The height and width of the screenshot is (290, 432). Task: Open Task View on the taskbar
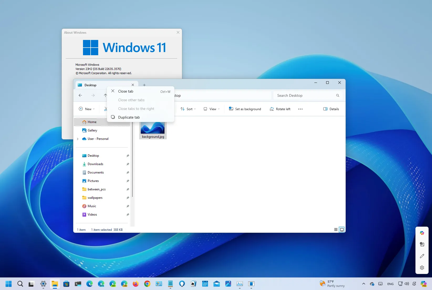[32, 284]
